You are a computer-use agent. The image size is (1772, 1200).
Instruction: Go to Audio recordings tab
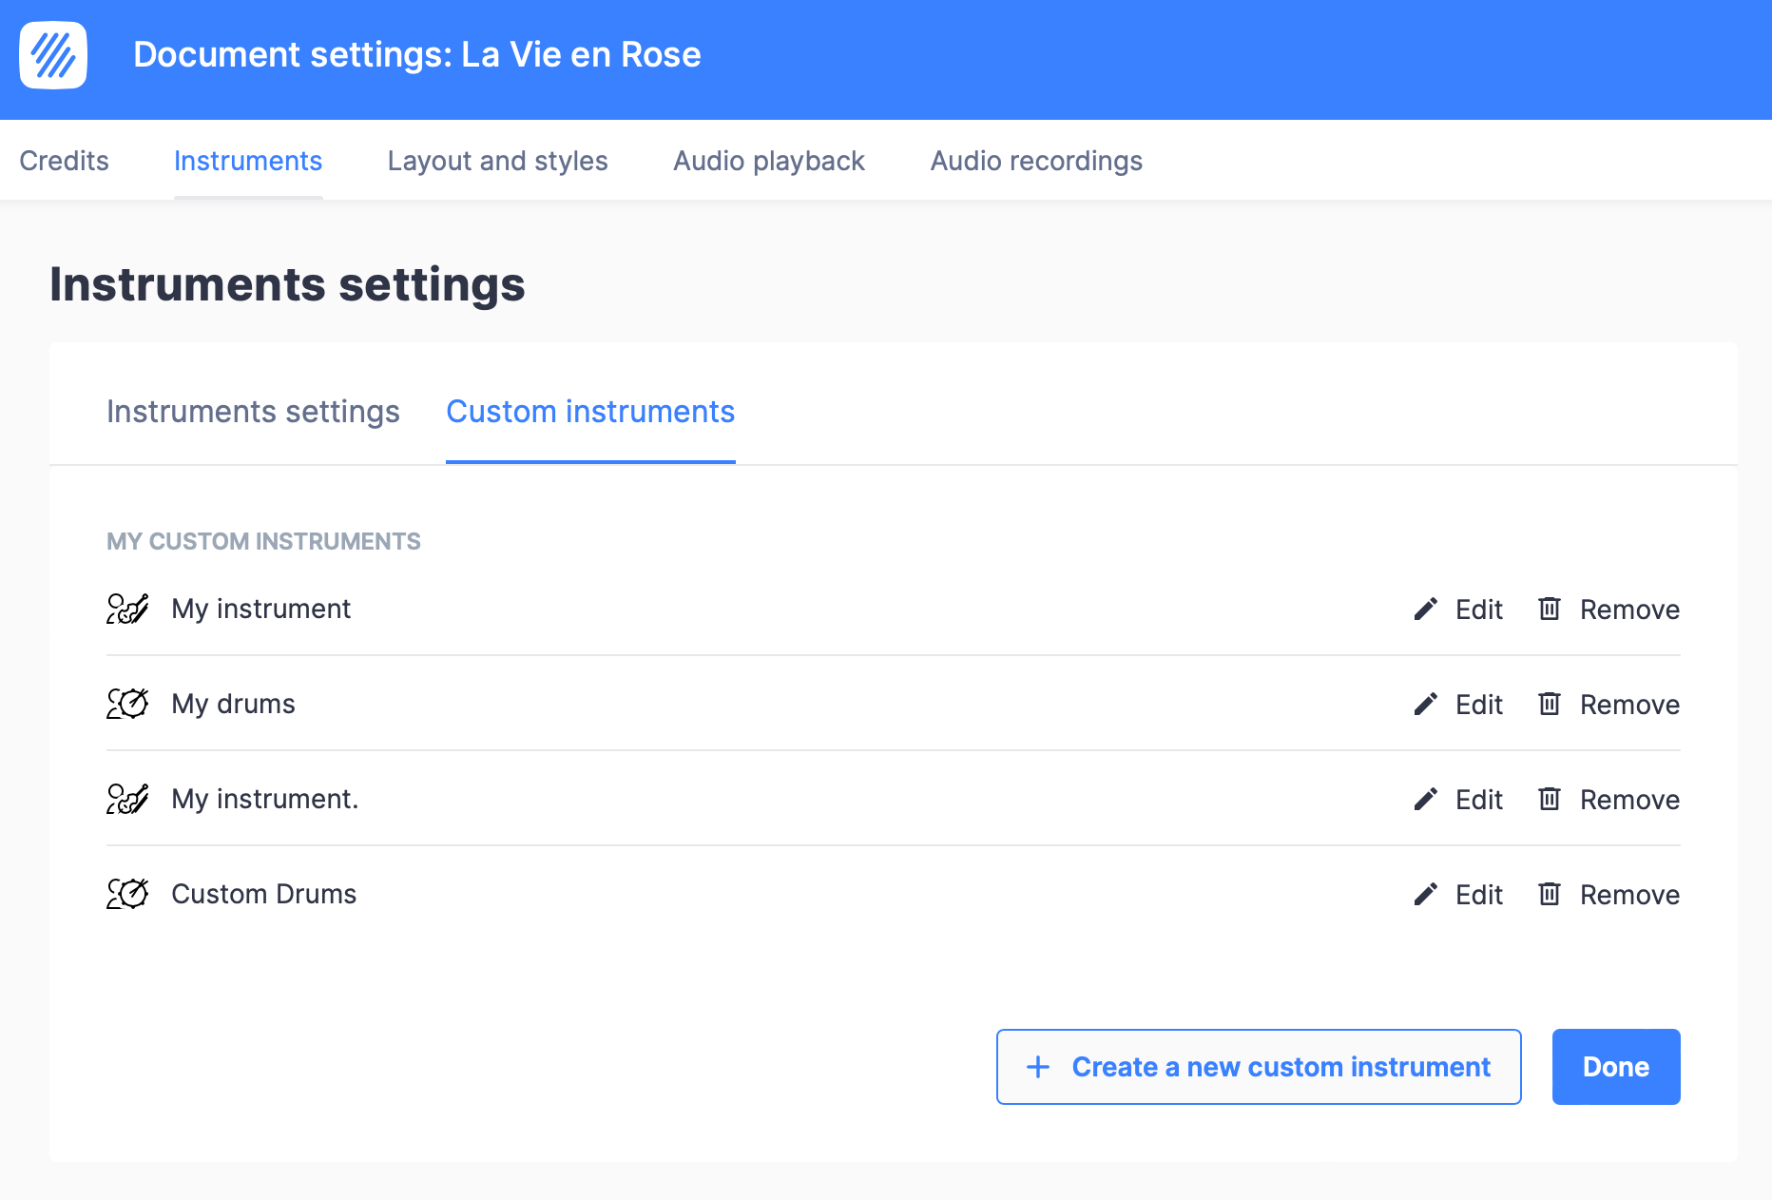pyautogui.click(x=1036, y=161)
